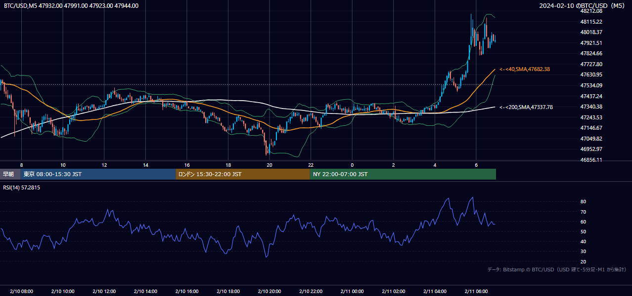
Task: Click the 早朝 session segment
Action: (10, 174)
